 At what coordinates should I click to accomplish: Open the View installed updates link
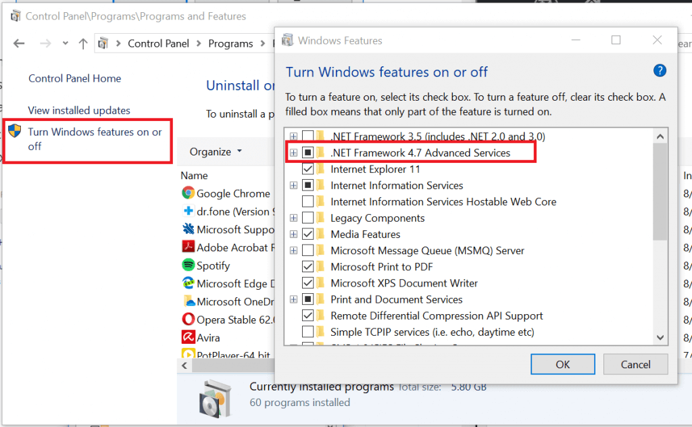pyautogui.click(x=79, y=110)
